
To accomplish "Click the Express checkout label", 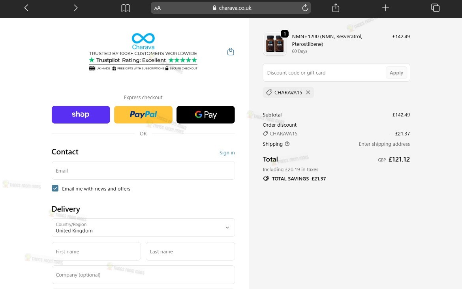I will 143,97.
